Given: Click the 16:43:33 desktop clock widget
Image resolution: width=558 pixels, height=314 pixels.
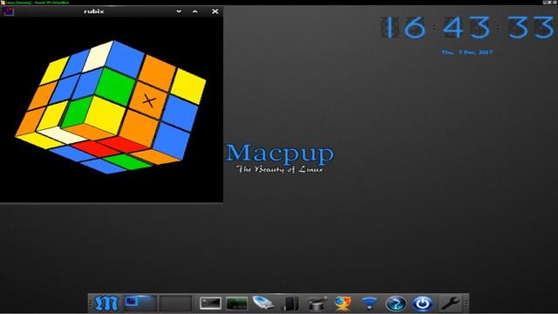Looking at the screenshot, I should [x=467, y=27].
